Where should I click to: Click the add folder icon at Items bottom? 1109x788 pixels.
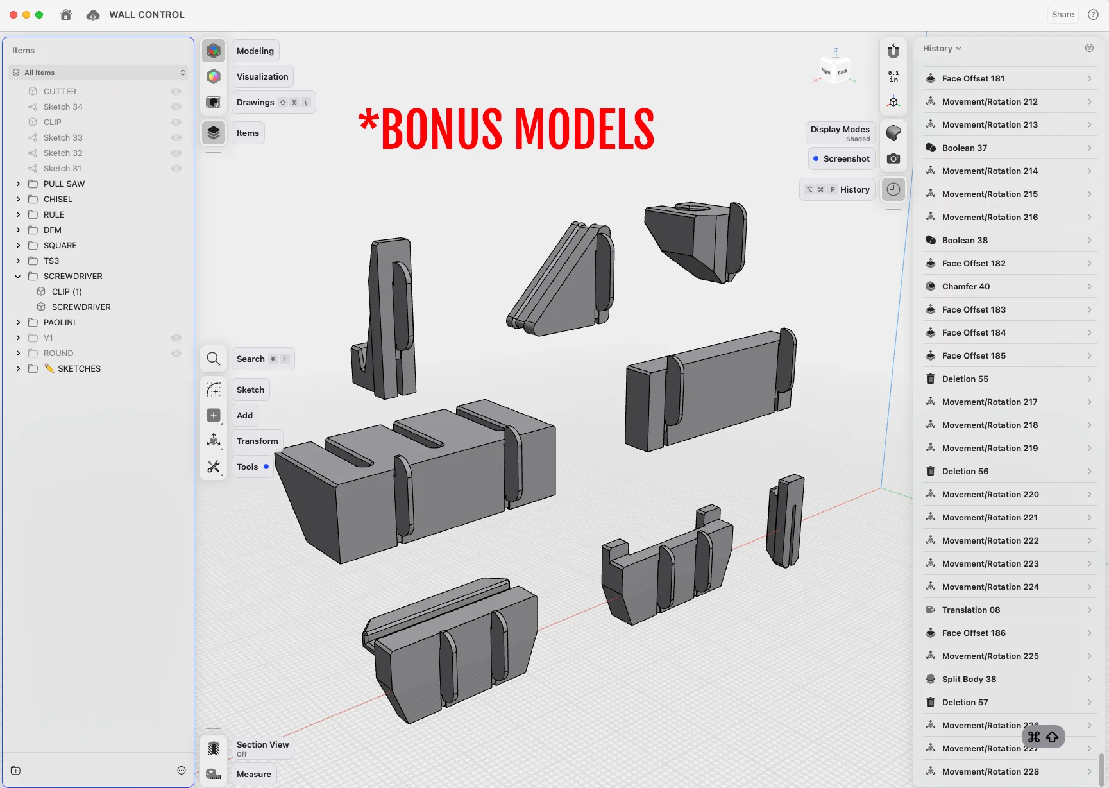(x=16, y=770)
